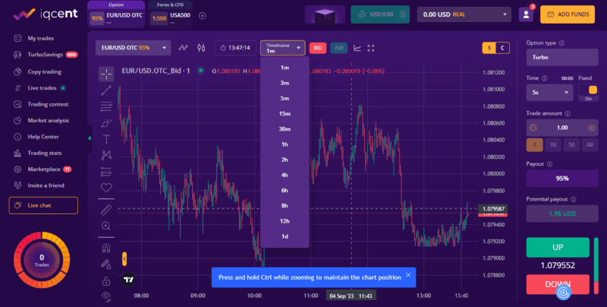Hide all drawings with eye icon
The height and width of the screenshot is (307, 607).
(106, 296)
